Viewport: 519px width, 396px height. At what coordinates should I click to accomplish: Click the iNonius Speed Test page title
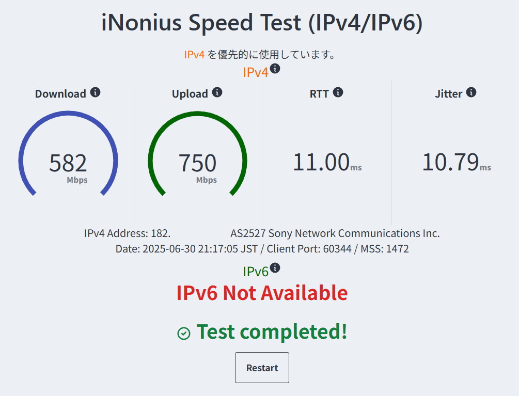(x=262, y=23)
